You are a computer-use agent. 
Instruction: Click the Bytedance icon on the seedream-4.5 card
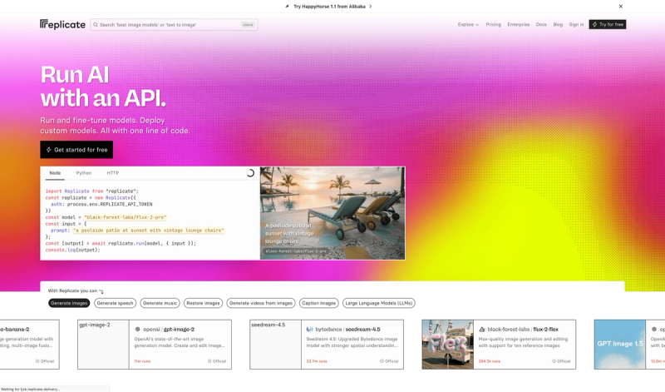tap(309, 329)
